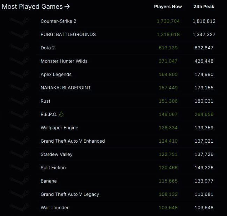Click the Players Now column header
This screenshot has width=227, height=216.
pyautogui.click(x=168, y=7)
